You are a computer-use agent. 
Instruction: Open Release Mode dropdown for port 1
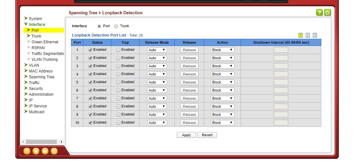tap(157, 50)
